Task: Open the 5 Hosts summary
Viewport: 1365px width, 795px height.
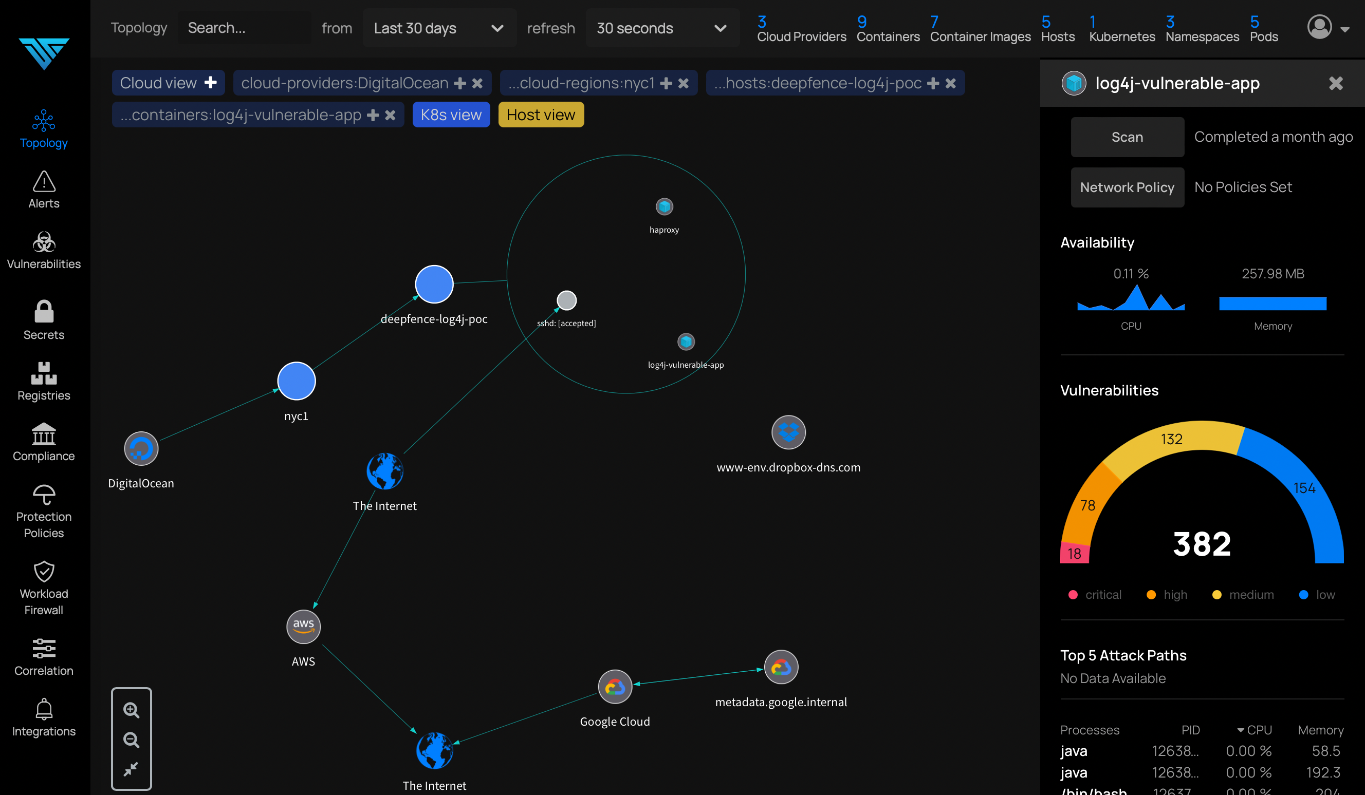Action: (x=1057, y=29)
